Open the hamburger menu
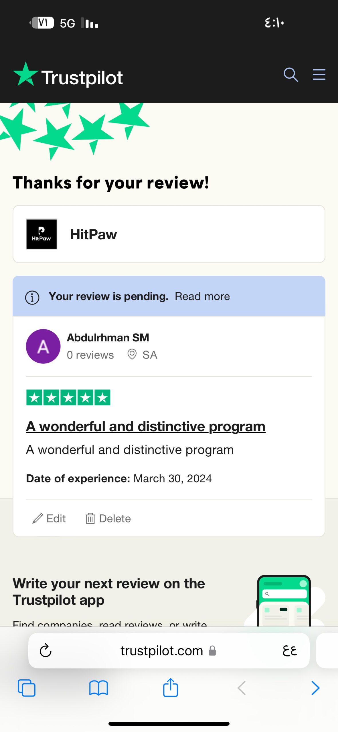The image size is (338, 732). tap(319, 75)
